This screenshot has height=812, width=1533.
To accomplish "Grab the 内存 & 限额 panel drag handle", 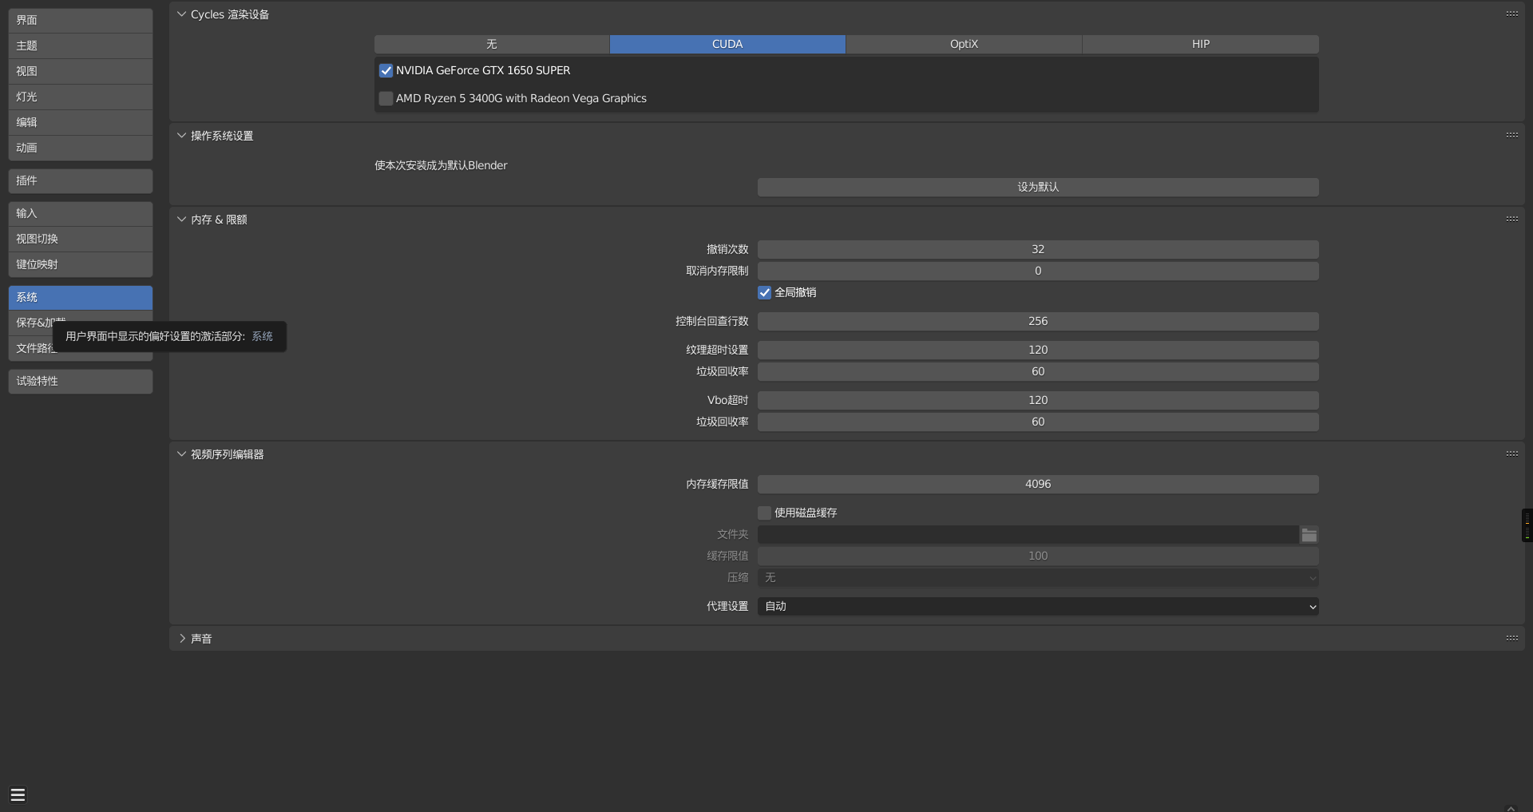I will (x=1511, y=219).
